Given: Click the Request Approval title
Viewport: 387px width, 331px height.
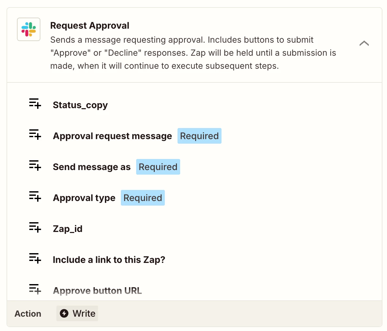Looking at the screenshot, I should point(90,25).
